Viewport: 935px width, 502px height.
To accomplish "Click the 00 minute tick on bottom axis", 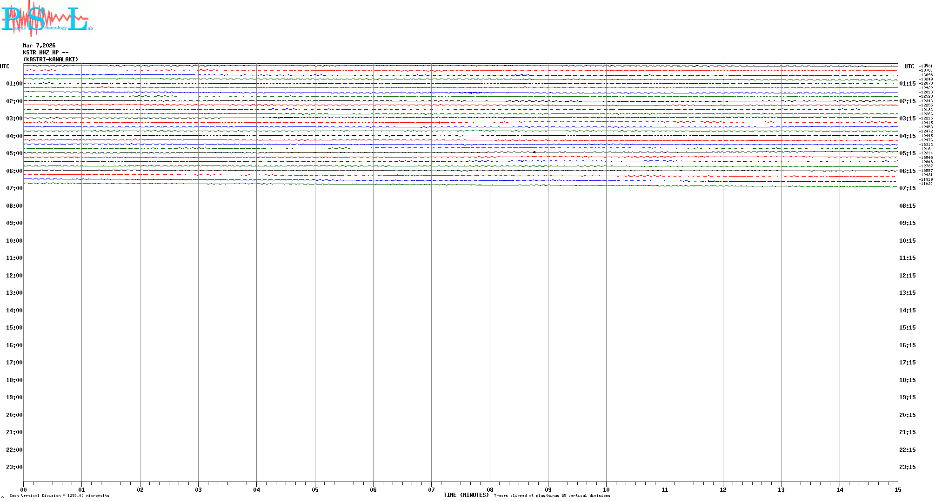I will (x=24, y=489).
